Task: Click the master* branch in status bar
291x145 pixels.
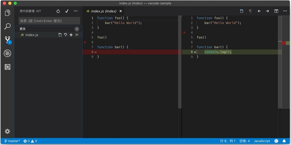Action: (x=12, y=141)
